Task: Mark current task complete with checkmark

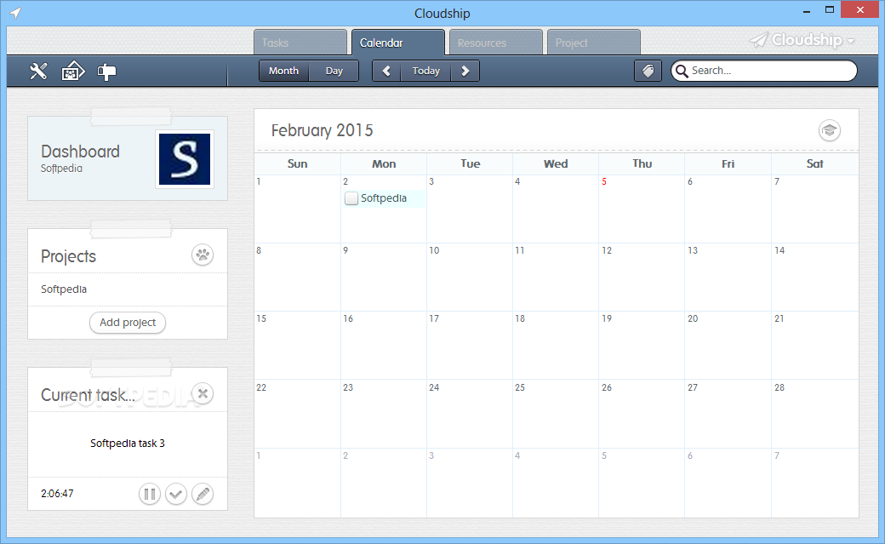Action: 176,495
